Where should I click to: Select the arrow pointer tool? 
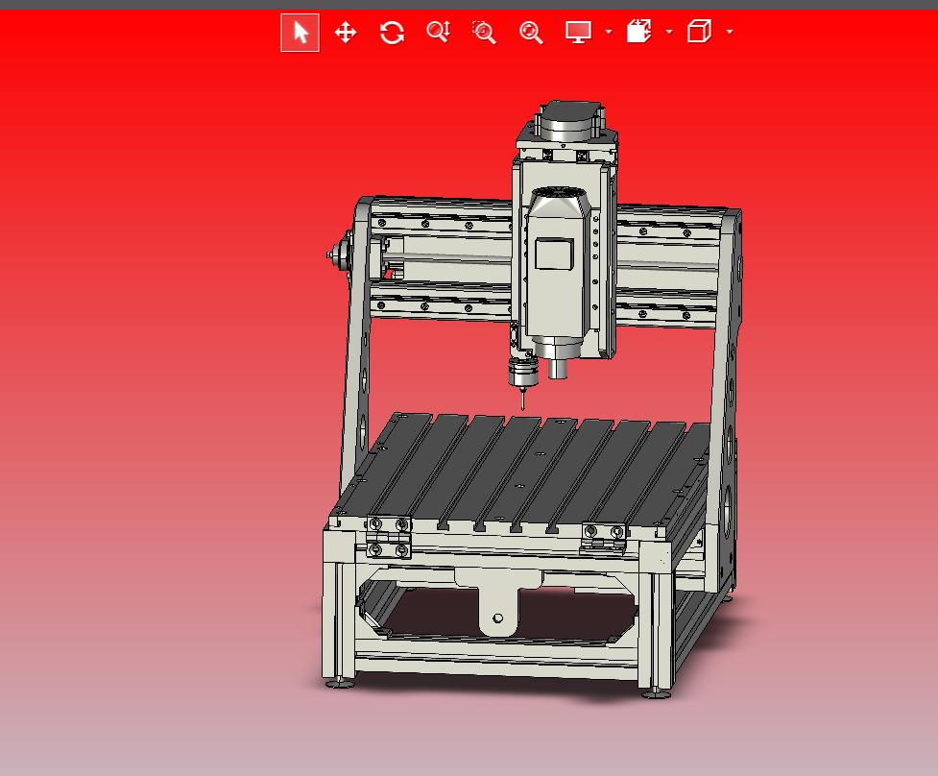[300, 33]
